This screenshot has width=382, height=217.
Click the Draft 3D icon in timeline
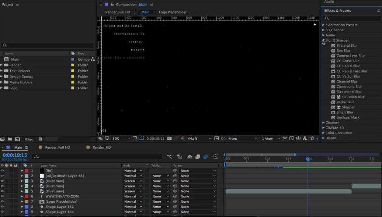pyautogui.click(x=180, y=157)
